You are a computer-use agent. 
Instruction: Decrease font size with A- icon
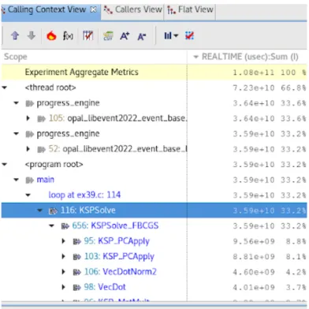[x=142, y=36]
